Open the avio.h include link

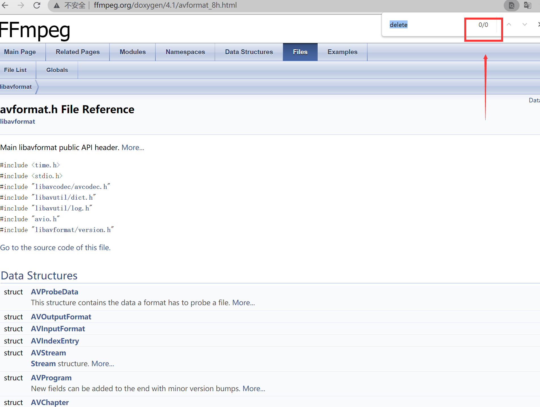[46, 219]
